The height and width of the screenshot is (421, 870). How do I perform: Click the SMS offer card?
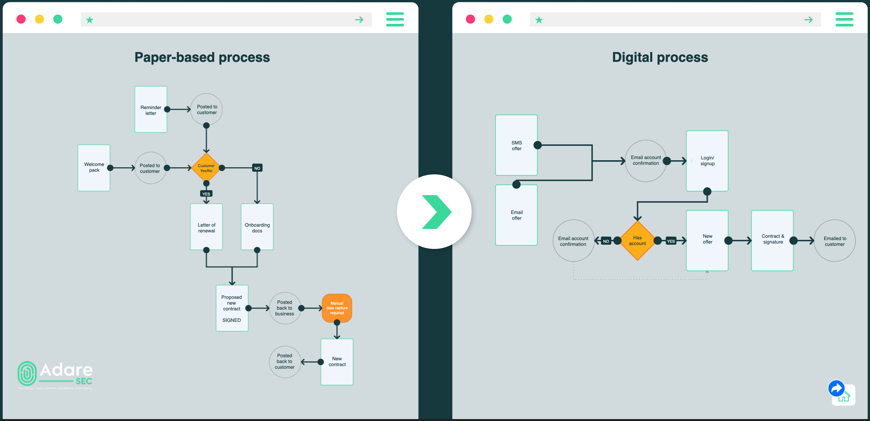pyautogui.click(x=516, y=145)
